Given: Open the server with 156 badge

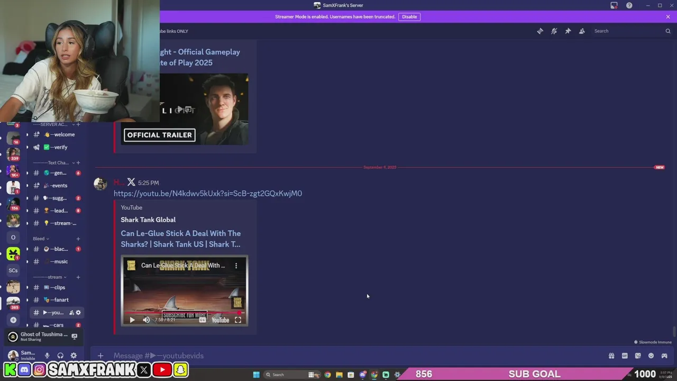Looking at the screenshot, I should [13, 204].
